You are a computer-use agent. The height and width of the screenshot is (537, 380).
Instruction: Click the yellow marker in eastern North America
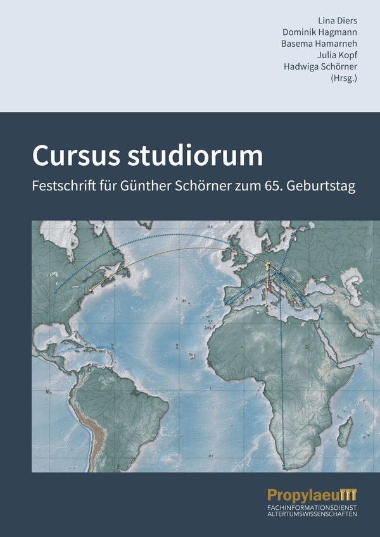(x=91, y=290)
